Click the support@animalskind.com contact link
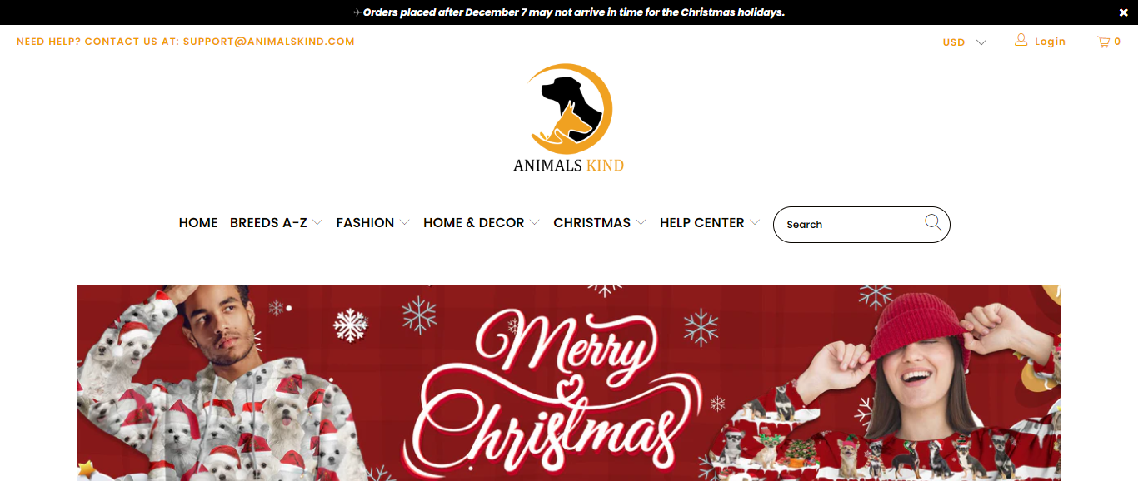Image resolution: width=1138 pixels, height=481 pixels. (x=269, y=42)
